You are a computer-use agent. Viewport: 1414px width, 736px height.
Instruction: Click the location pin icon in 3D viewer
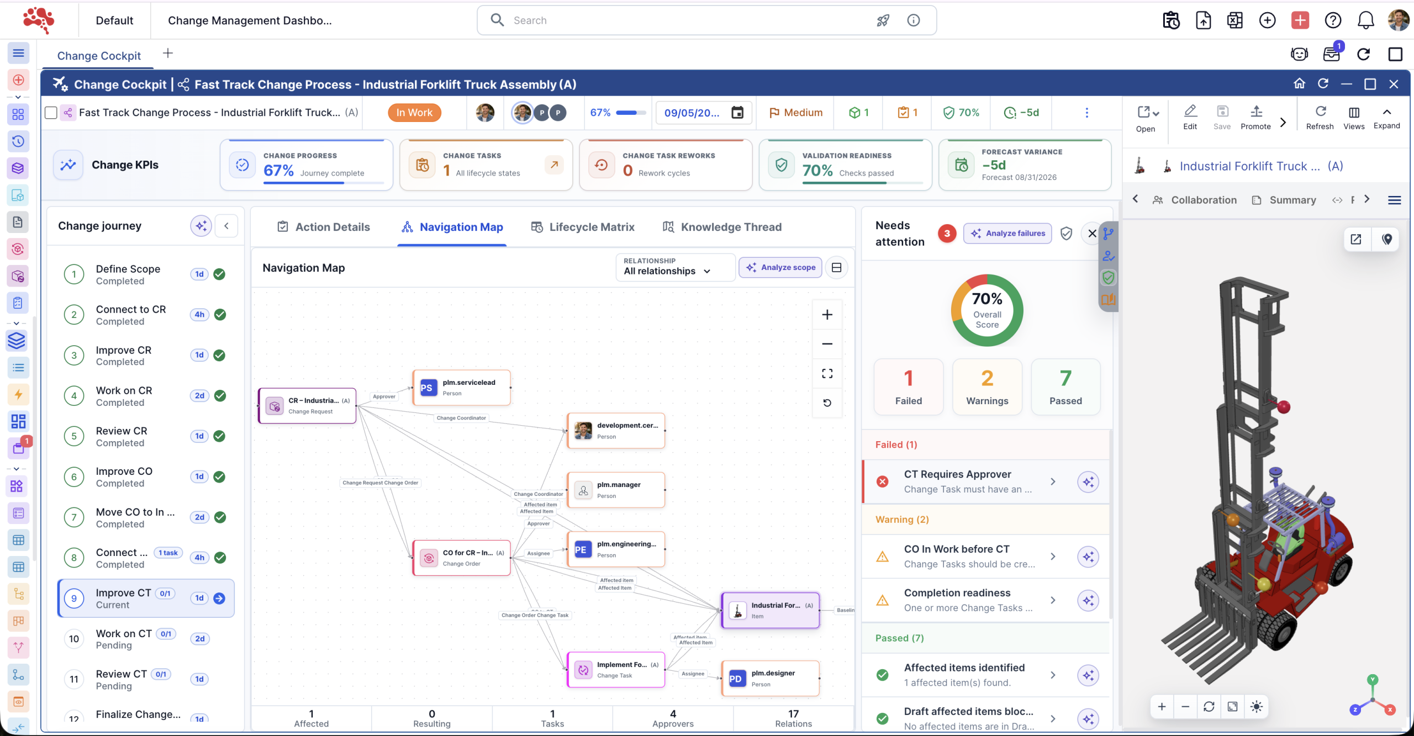(x=1386, y=239)
